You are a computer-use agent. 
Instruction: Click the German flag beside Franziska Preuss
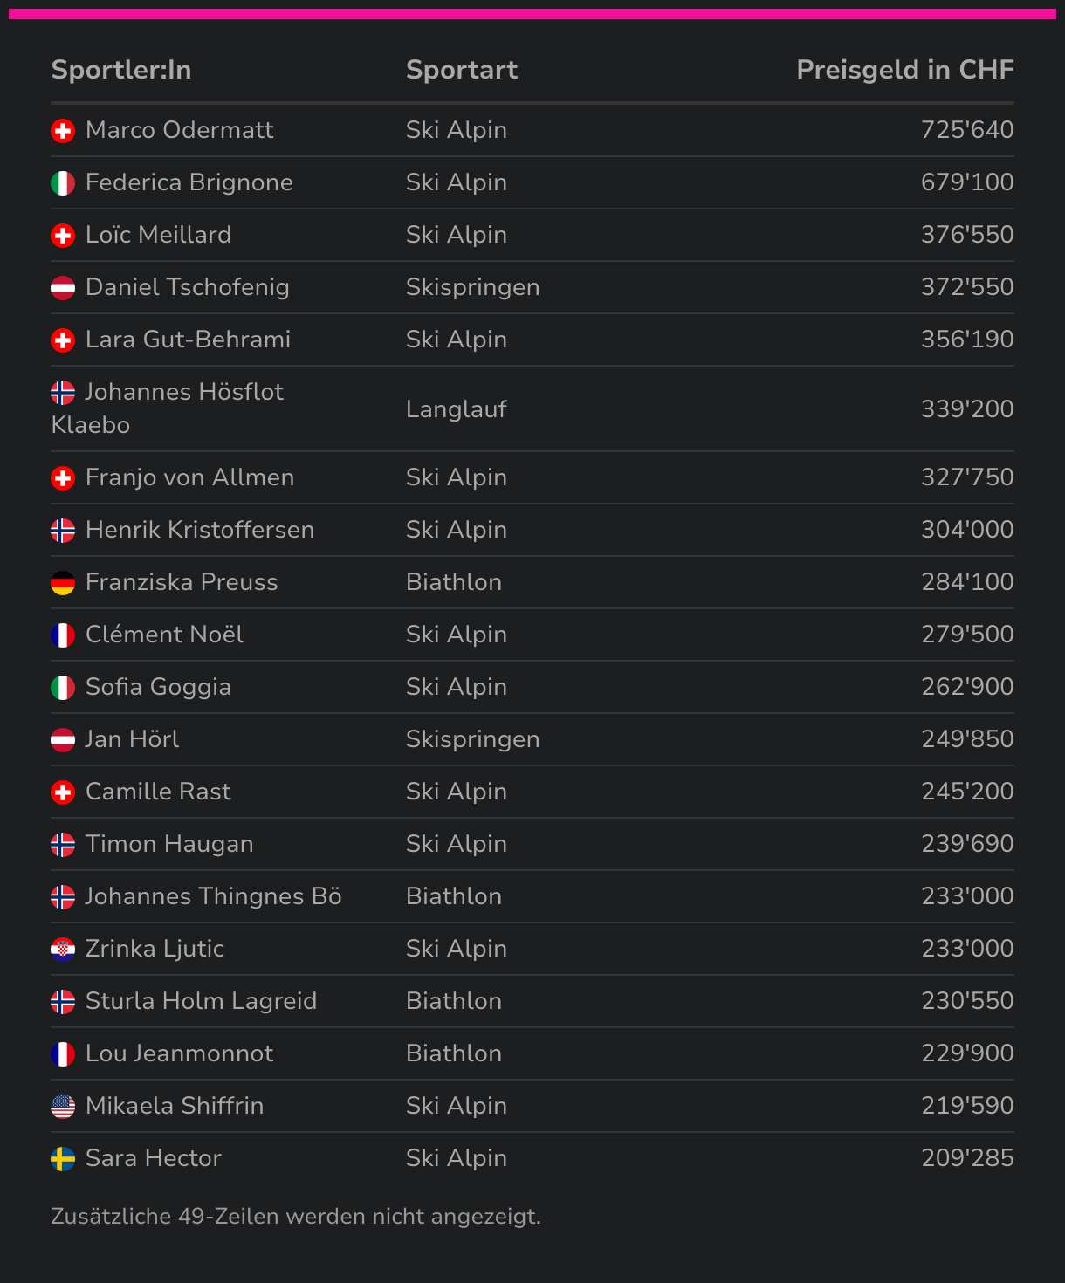click(x=63, y=583)
